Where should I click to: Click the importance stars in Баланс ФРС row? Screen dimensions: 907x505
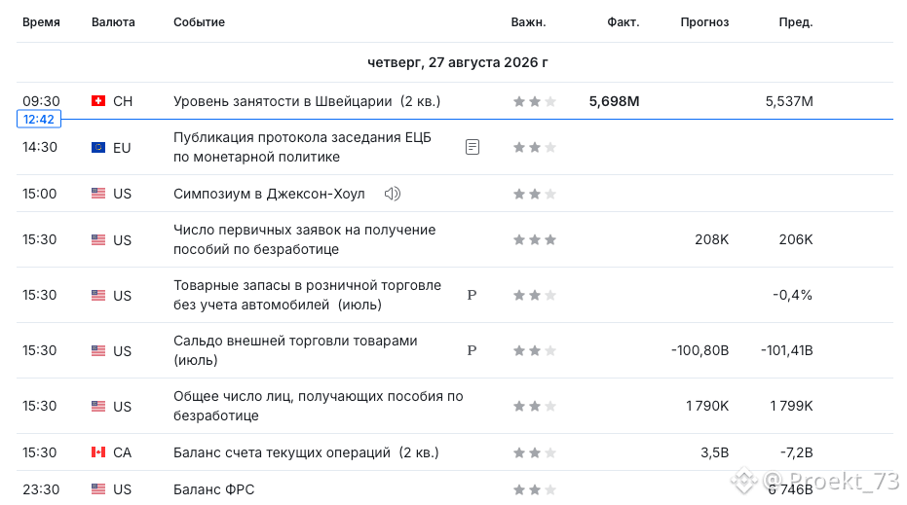click(535, 490)
